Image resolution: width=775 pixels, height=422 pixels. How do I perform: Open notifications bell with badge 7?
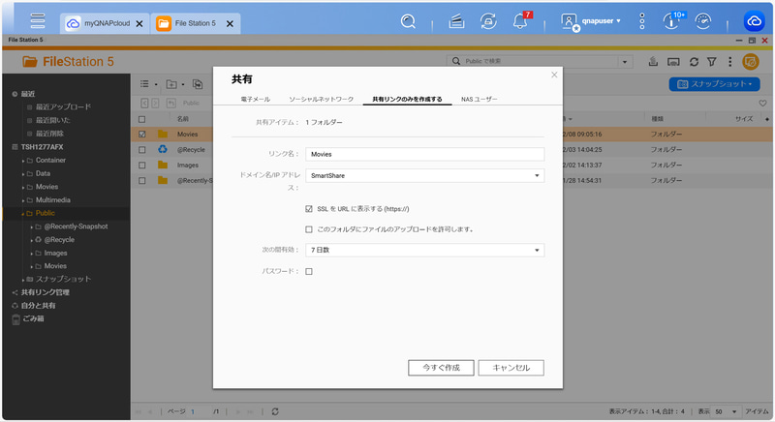pyautogui.click(x=520, y=21)
